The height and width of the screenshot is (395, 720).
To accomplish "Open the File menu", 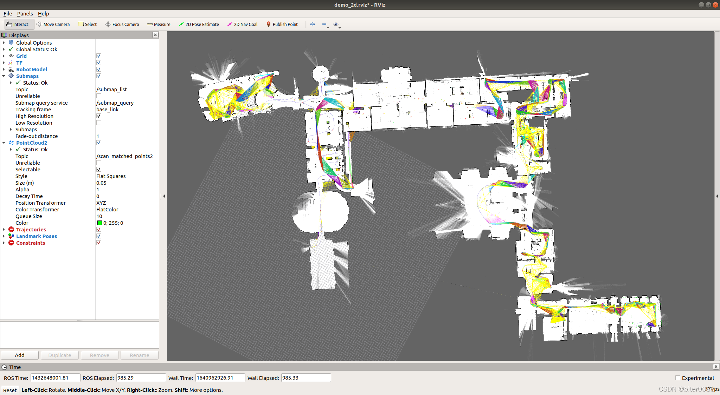I will pyautogui.click(x=7, y=14).
